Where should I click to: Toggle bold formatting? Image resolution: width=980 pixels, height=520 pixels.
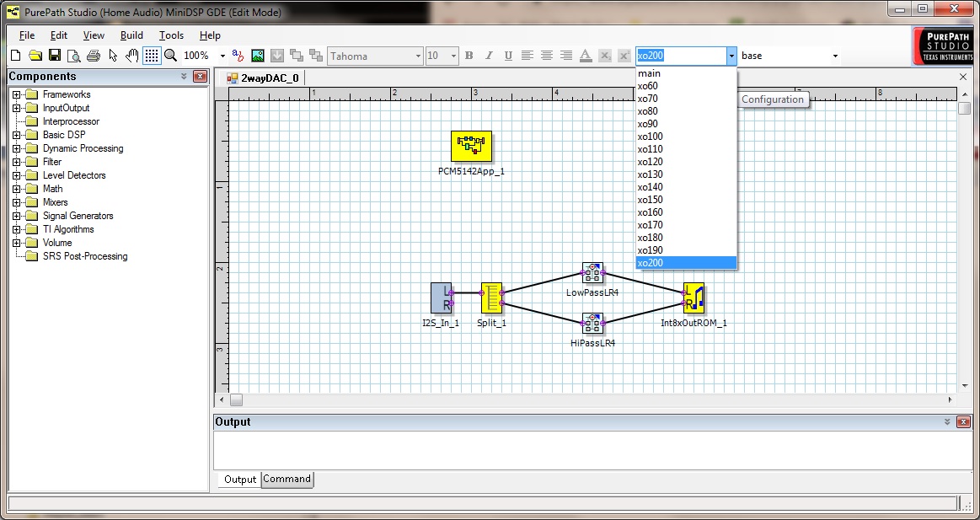point(469,56)
